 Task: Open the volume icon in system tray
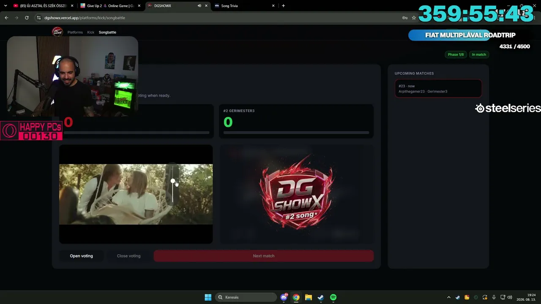(510, 297)
